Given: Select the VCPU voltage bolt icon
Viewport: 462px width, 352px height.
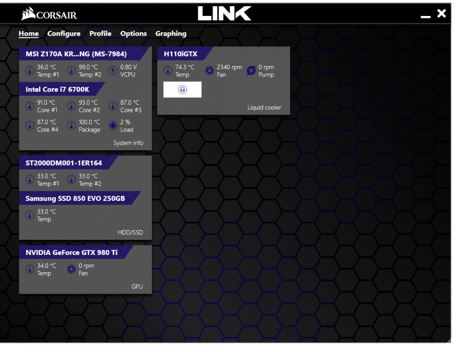Looking at the screenshot, I should 113,71.
